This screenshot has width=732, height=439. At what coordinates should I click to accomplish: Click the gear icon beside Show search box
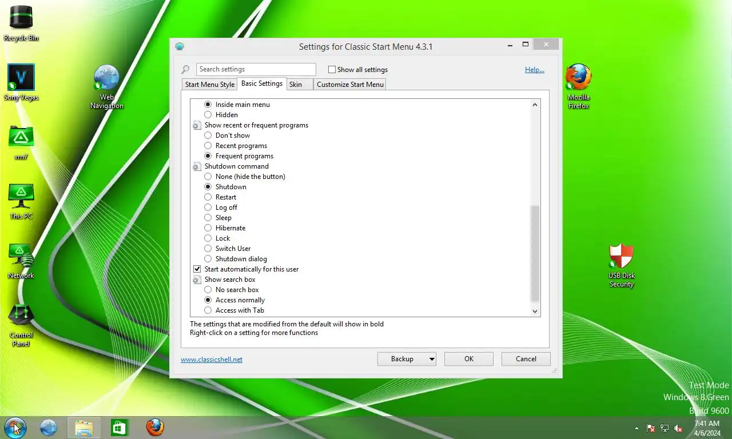197,280
